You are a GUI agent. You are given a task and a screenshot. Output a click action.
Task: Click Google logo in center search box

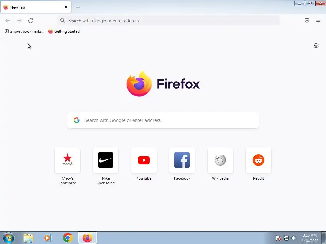pos(77,120)
